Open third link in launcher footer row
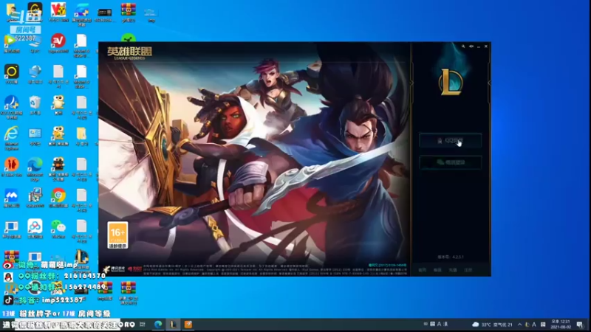This screenshot has width=591, height=332. [x=453, y=270]
